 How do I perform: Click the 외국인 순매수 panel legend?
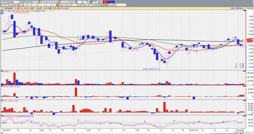(x=11, y=87)
